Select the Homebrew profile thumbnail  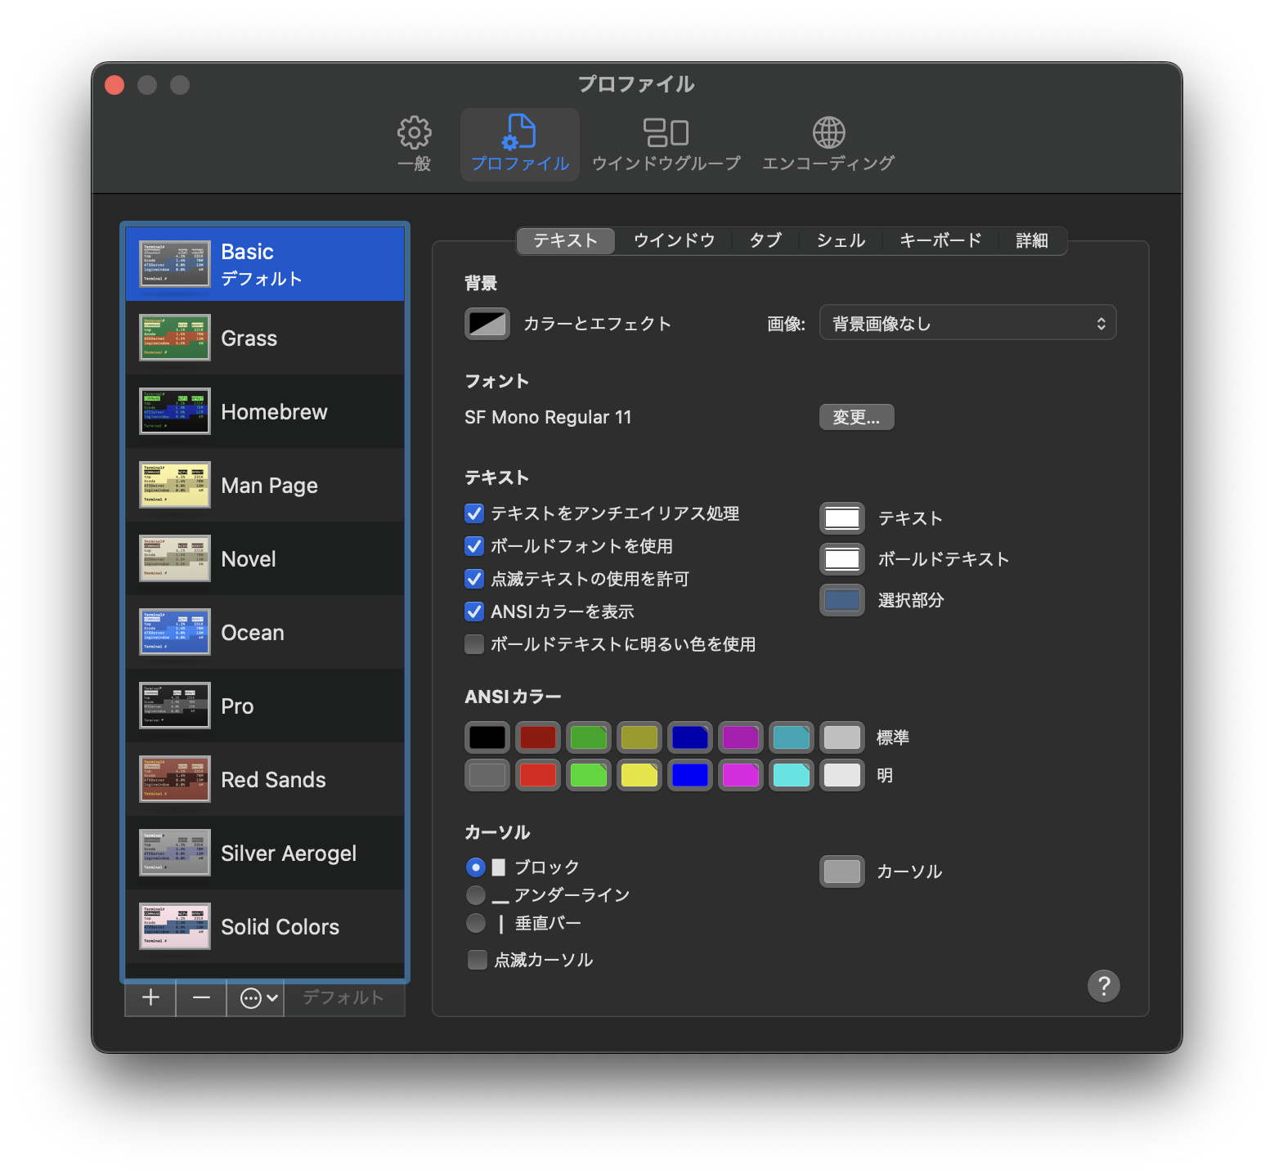175,411
